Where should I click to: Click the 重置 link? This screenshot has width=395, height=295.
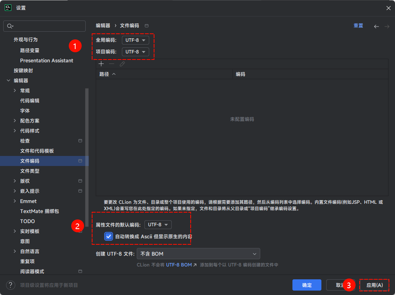pyautogui.click(x=358, y=25)
